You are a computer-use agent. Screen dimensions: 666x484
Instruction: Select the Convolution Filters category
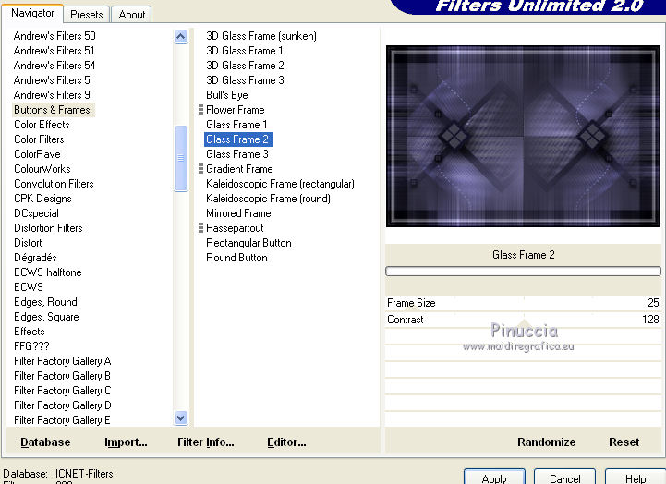coord(54,184)
